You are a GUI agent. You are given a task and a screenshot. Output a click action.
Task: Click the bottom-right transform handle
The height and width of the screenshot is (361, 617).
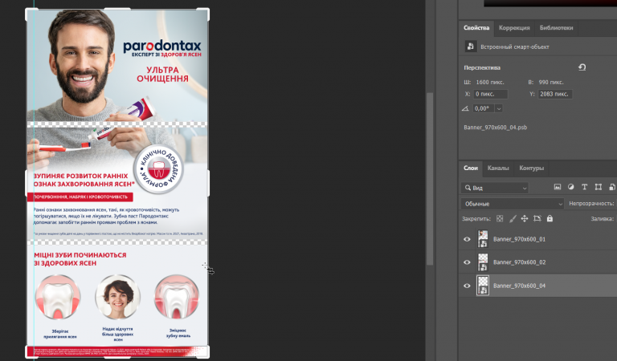[204, 352]
